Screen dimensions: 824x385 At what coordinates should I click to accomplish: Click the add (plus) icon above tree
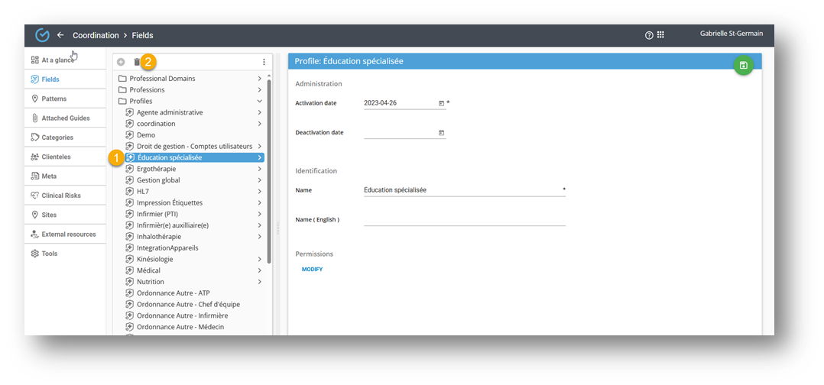pyautogui.click(x=121, y=62)
